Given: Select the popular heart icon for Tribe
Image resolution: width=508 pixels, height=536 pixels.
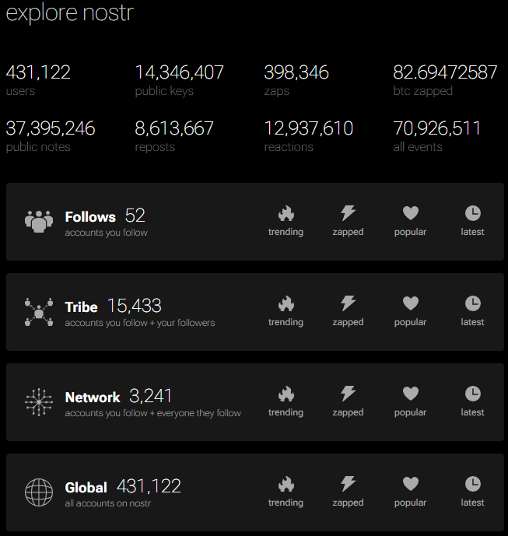Looking at the screenshot, I should [410, 303].
